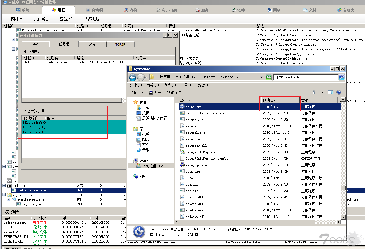Switch to the 线程 tab
365x249 pixels.
point(92,44)
